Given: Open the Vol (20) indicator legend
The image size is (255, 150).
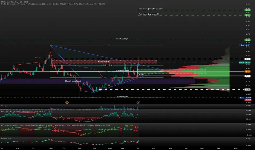Looking at the screenshot, I should (x=5, y=106).
